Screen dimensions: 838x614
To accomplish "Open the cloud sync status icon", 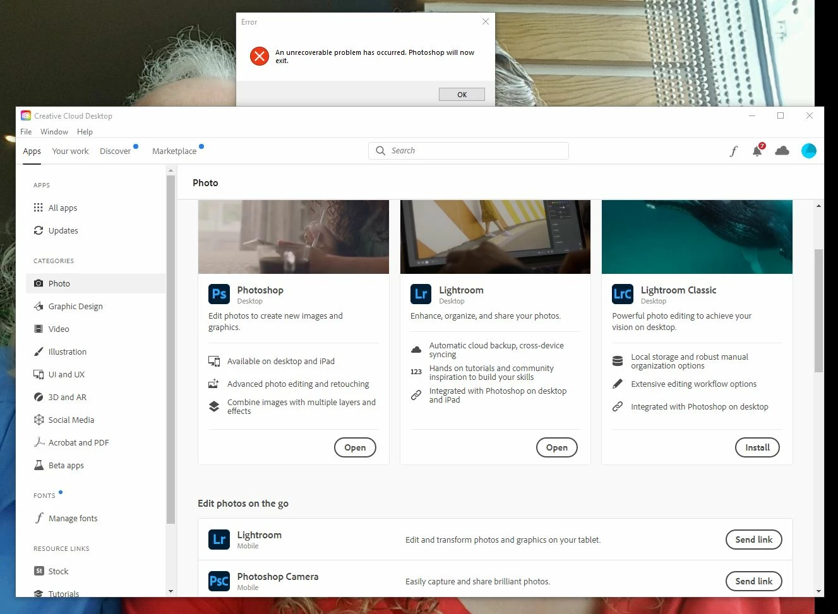I will click(x=782, y=151).
